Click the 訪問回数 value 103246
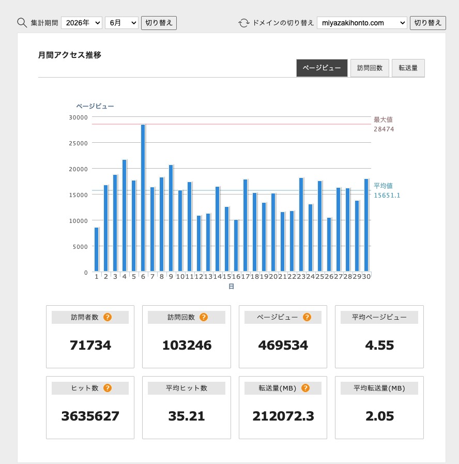Image resolution: width=459 pixels, height=464 pixels. point(187,345)
